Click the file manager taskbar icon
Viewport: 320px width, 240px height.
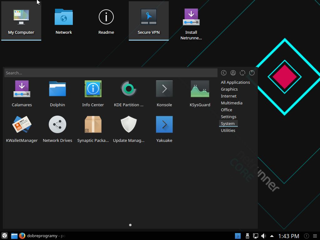[14, 236]
